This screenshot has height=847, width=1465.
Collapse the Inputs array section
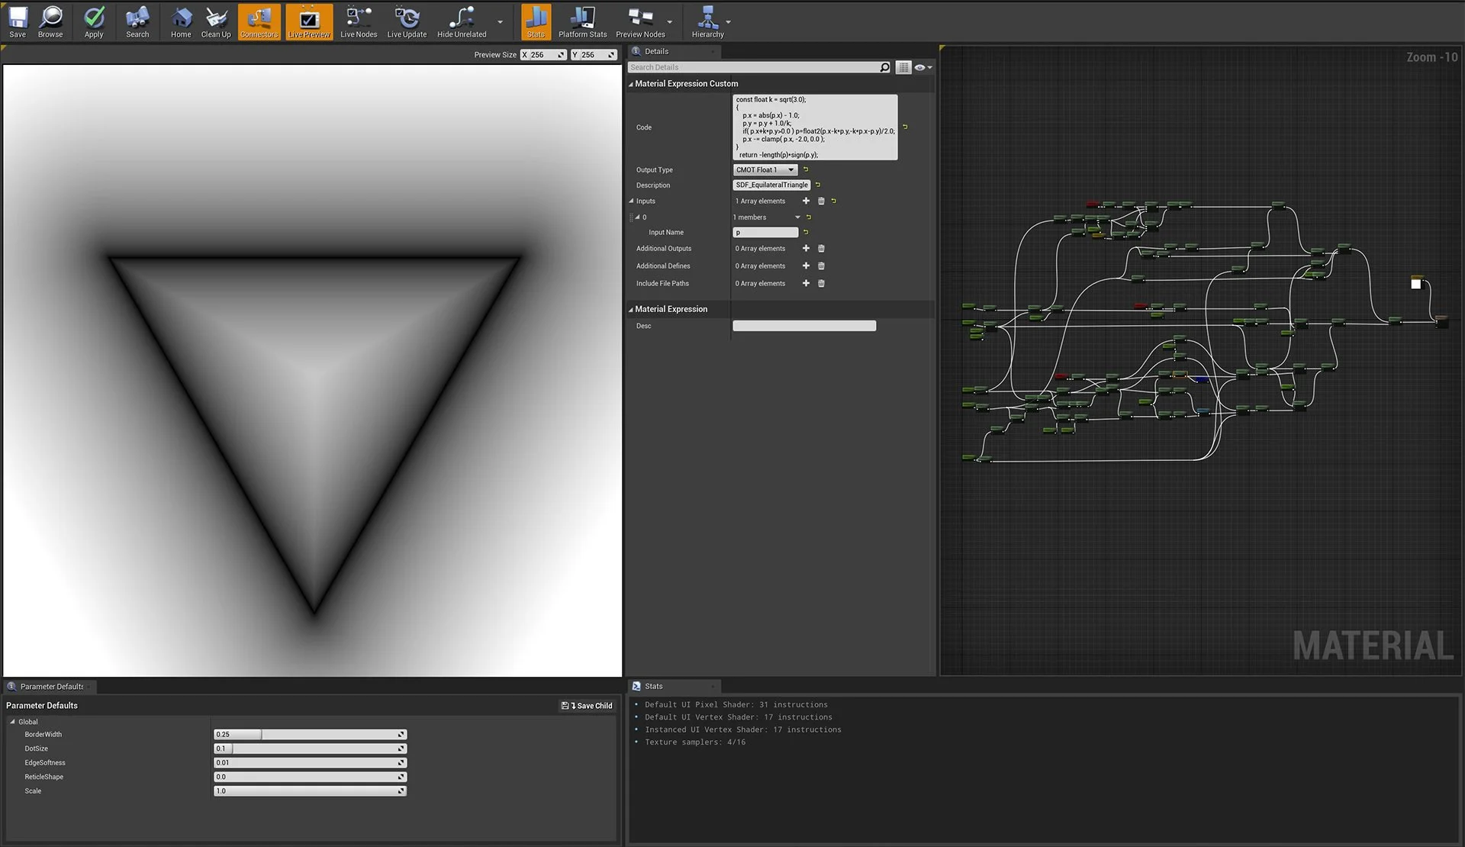coord(631,201)
